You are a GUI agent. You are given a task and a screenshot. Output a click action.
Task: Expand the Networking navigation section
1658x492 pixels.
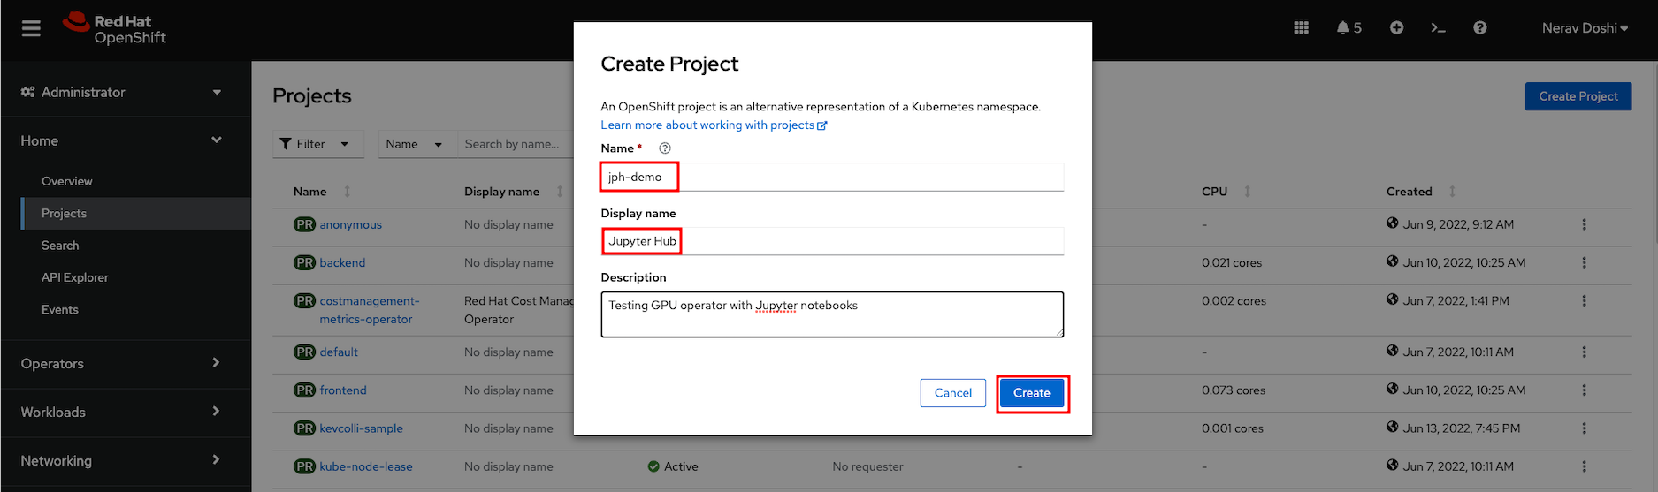coord(121,460)
